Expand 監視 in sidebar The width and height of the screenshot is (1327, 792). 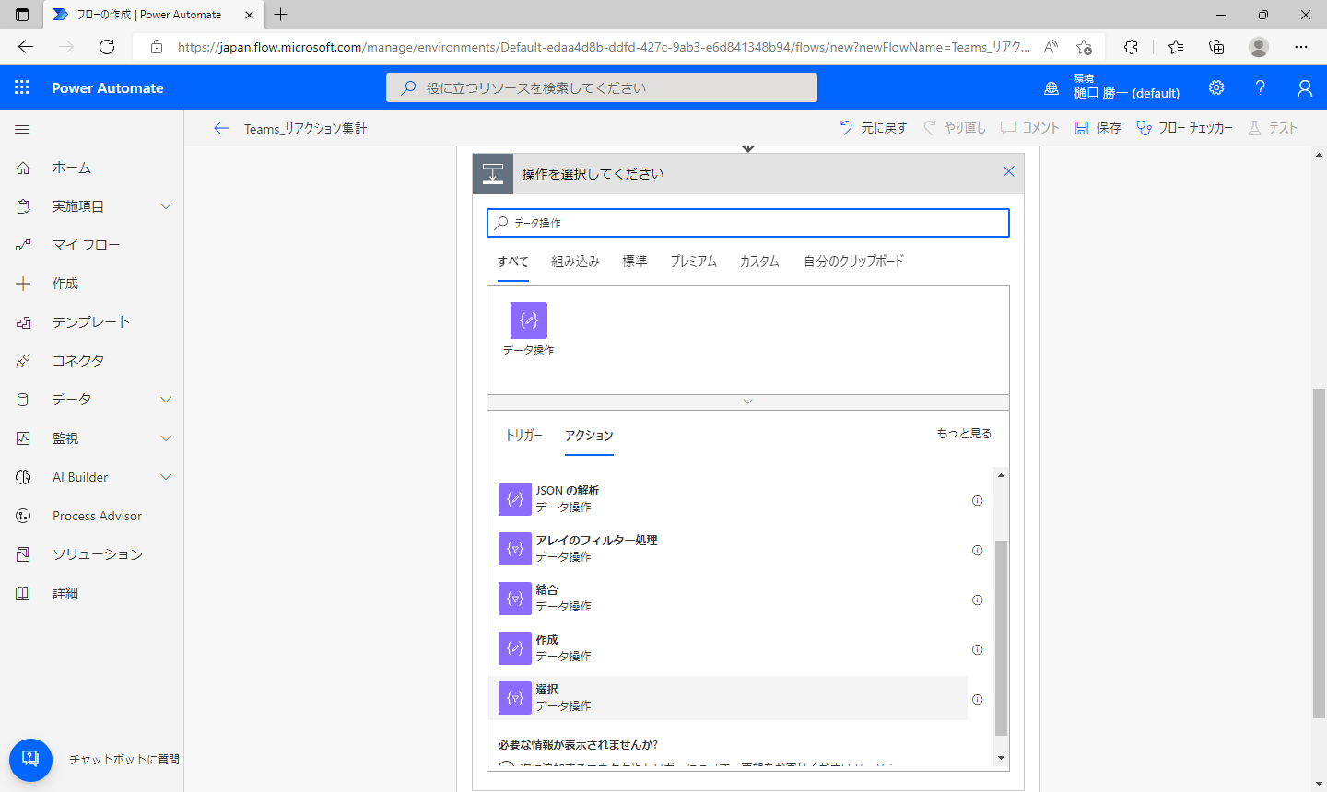pyautogui.click(x=166, y=438)
